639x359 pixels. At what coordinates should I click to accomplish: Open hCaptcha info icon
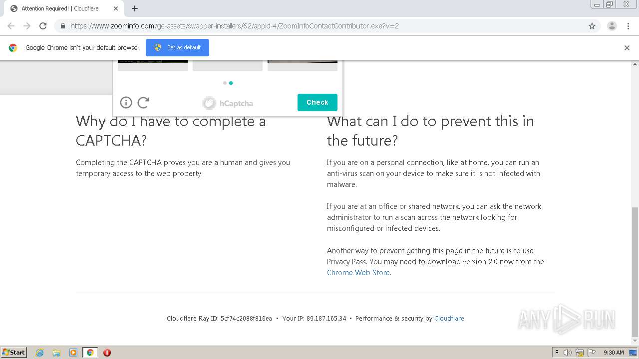click(126, 102)
